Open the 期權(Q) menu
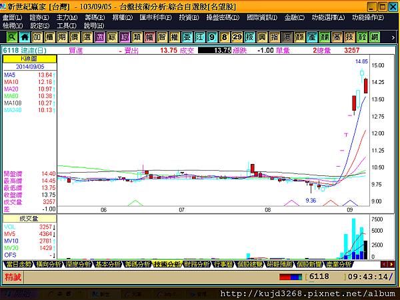 [x=123, y=17]
